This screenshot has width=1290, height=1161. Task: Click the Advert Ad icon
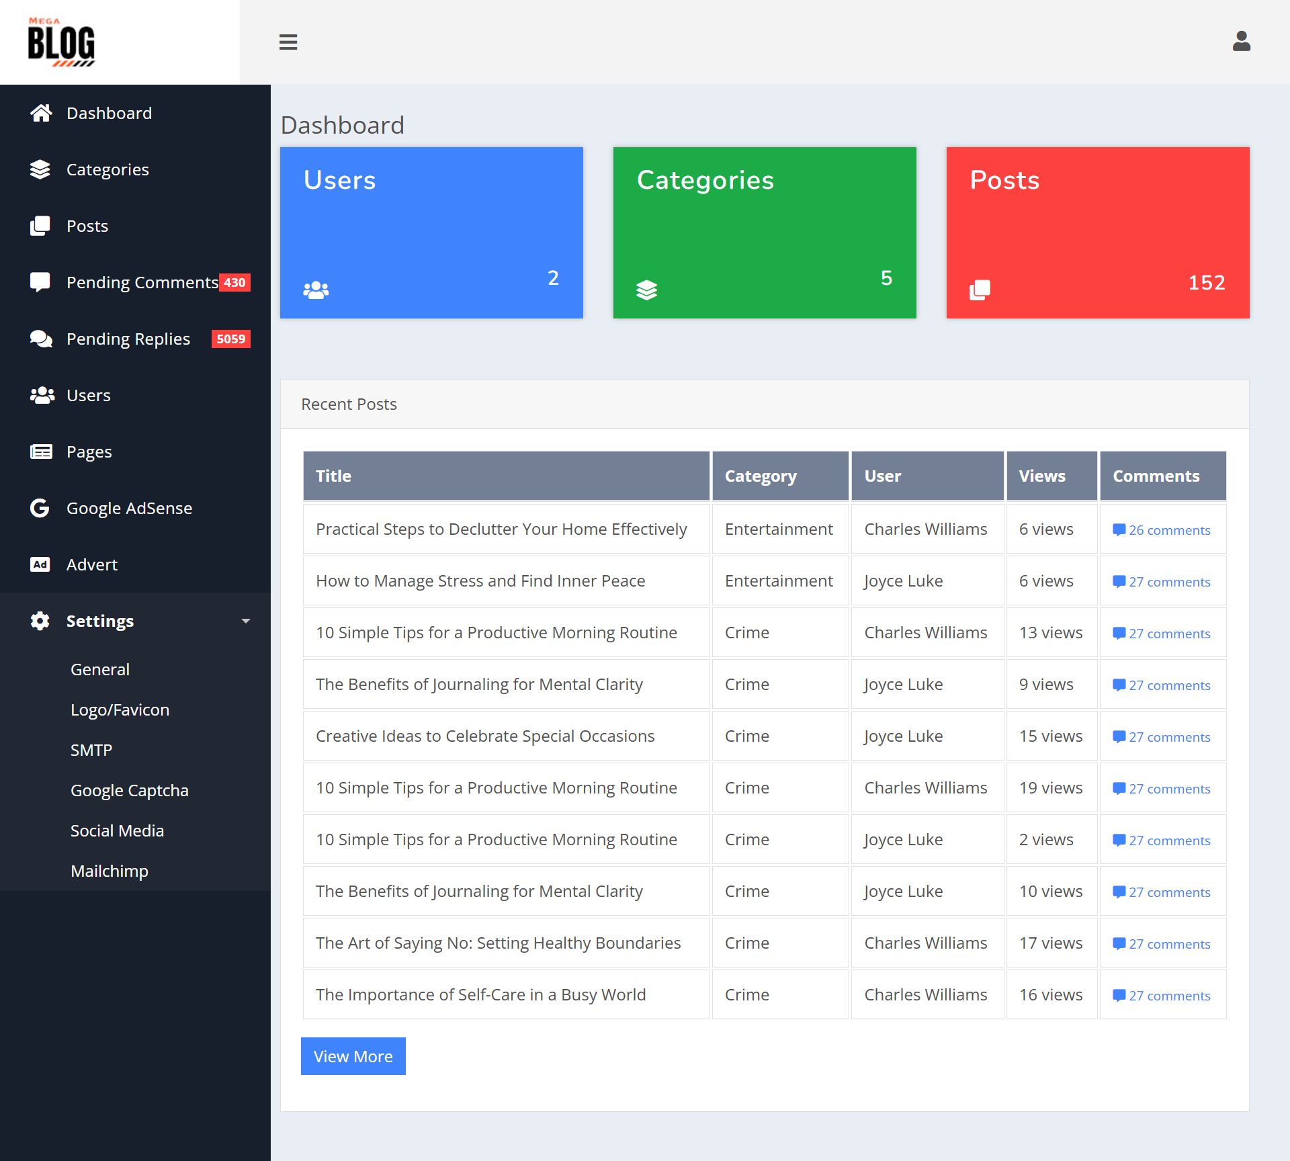pos(40,564)
